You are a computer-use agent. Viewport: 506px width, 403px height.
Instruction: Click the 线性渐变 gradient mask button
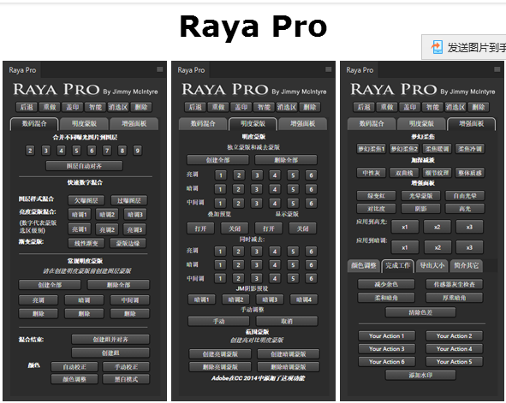[86, 243]
